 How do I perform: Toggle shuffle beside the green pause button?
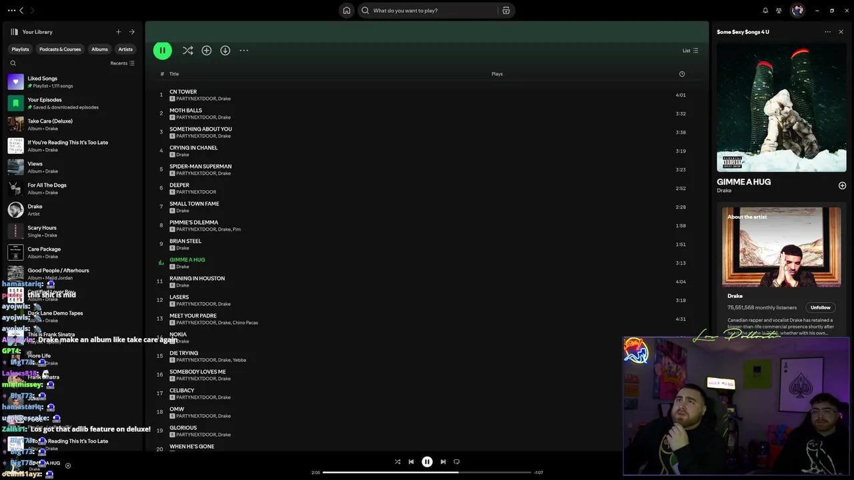tap(187, 51)
